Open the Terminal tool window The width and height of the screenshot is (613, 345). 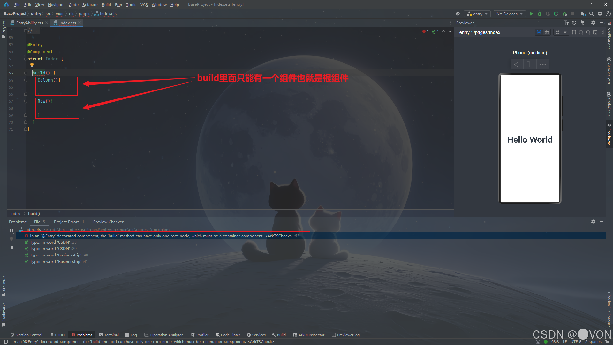(x=109, y=335)
